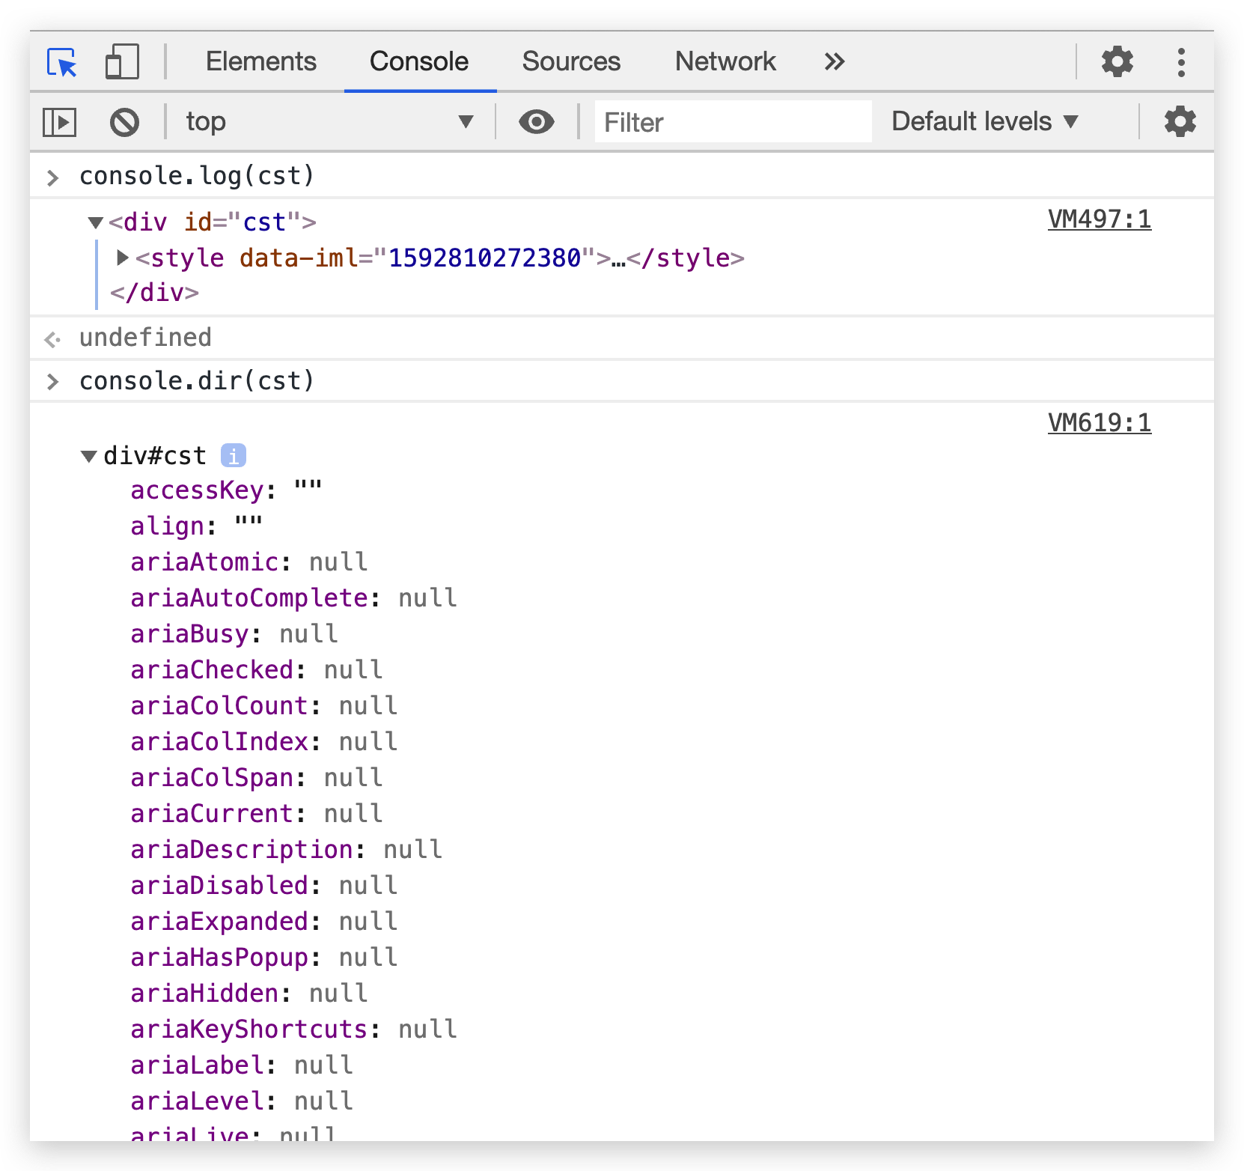Screen dimensions: 1244x1171
Task: Toggle the device toolbar icon
Action: (x=122, y=62)
